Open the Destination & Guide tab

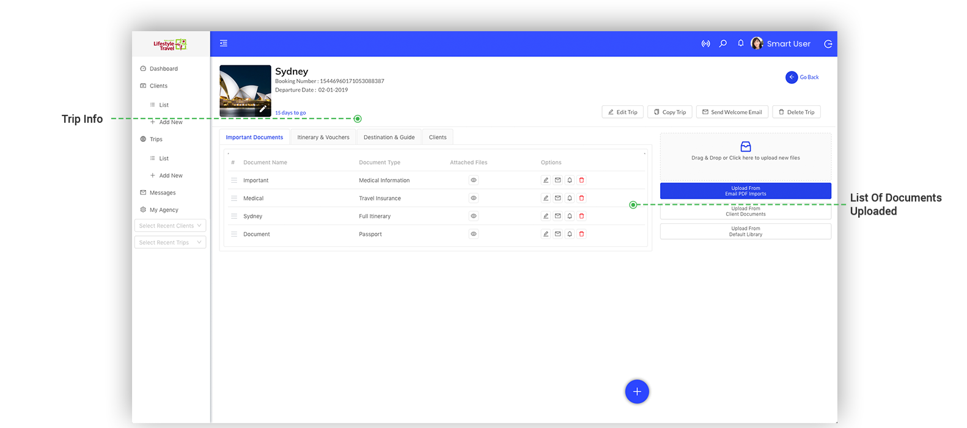click(x=389, y=138)
